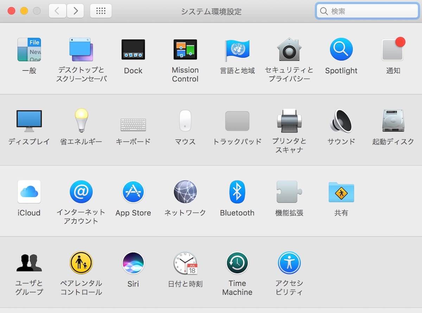Open ネットワーク globe icon
The height and width of the screenshot is (313, 422).
pos(185,192)
